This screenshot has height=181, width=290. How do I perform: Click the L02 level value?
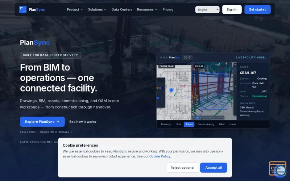point(264,92)
